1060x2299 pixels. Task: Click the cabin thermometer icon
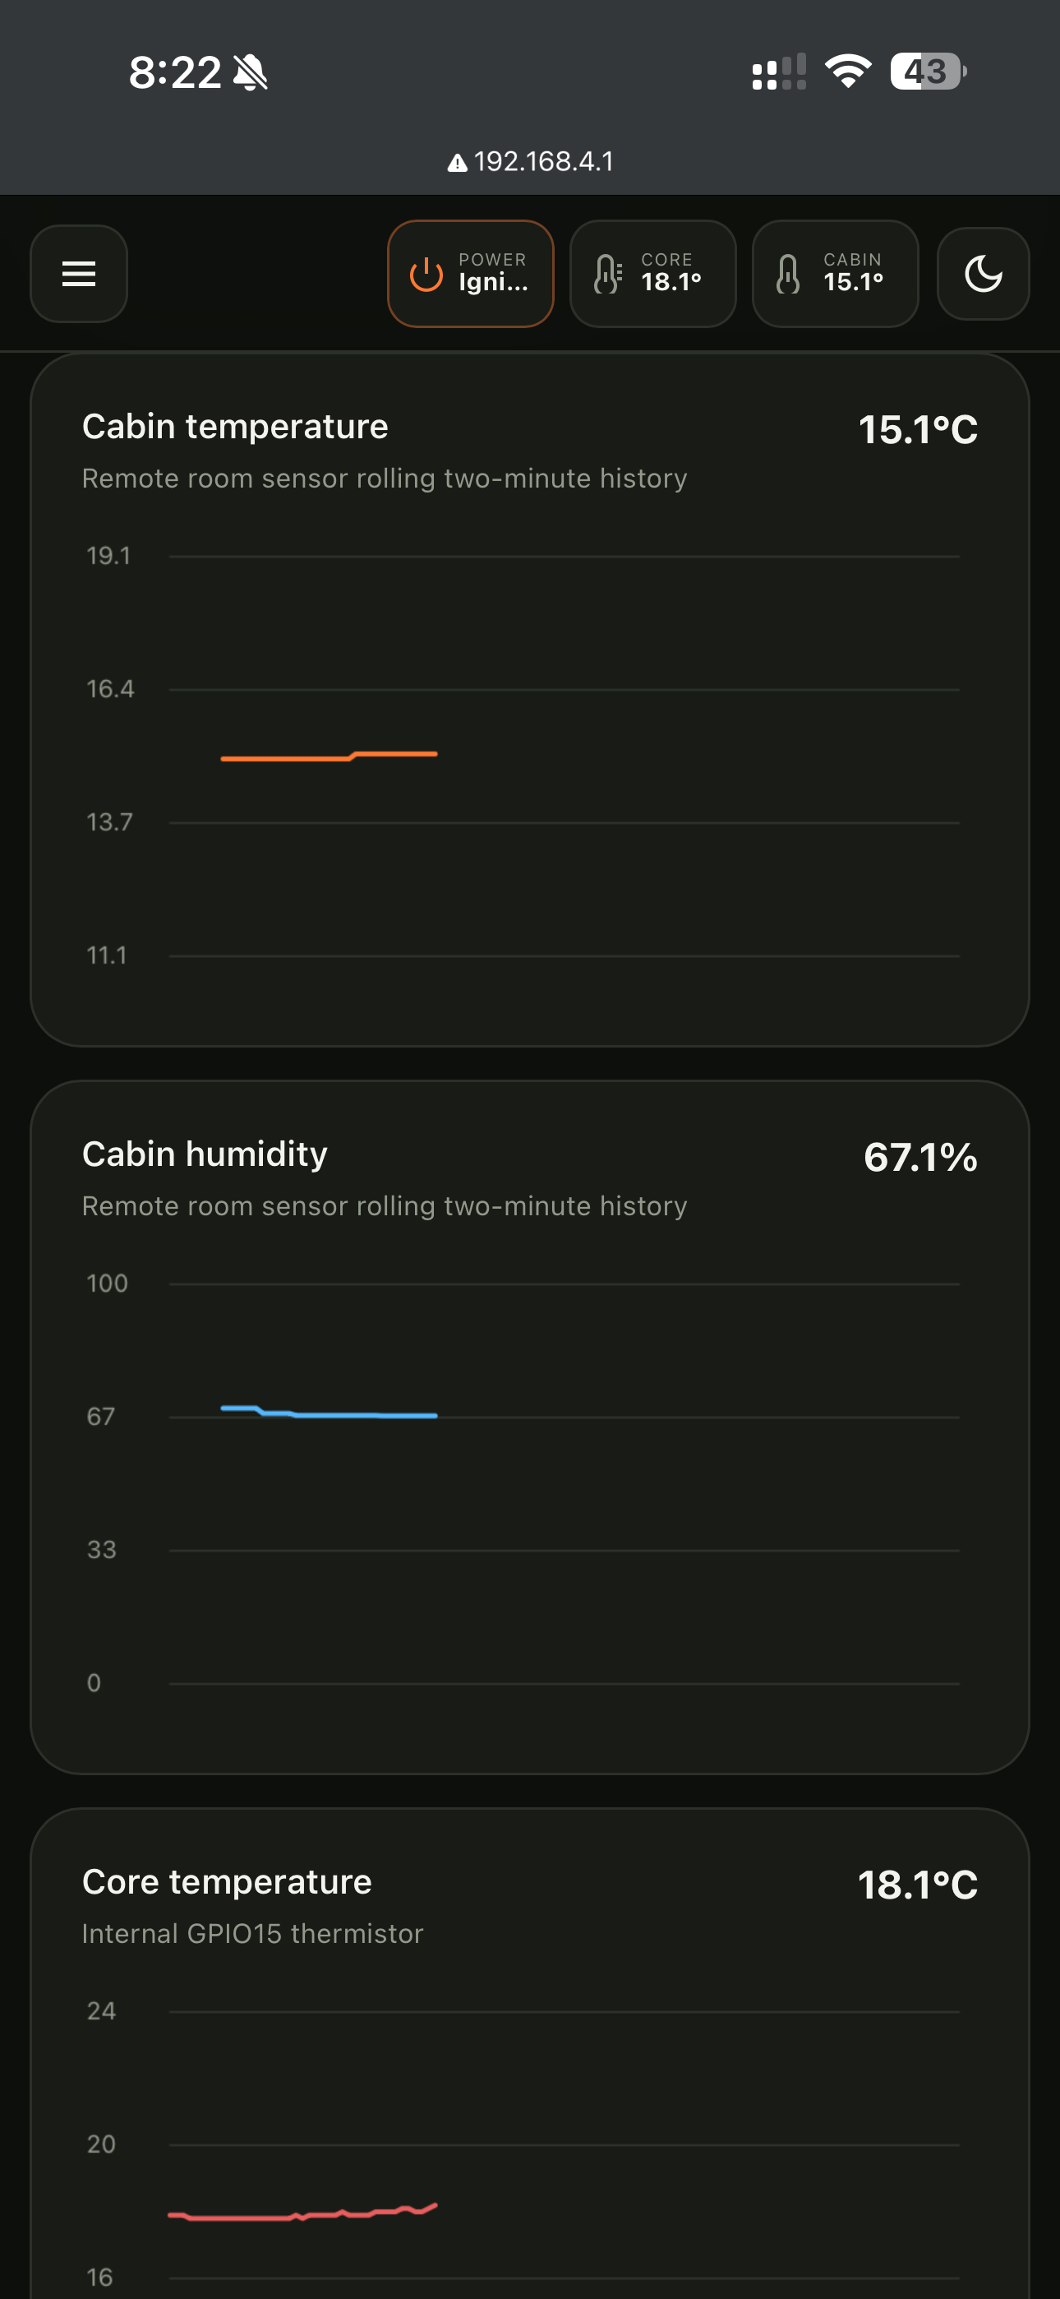tap(789, 274)
